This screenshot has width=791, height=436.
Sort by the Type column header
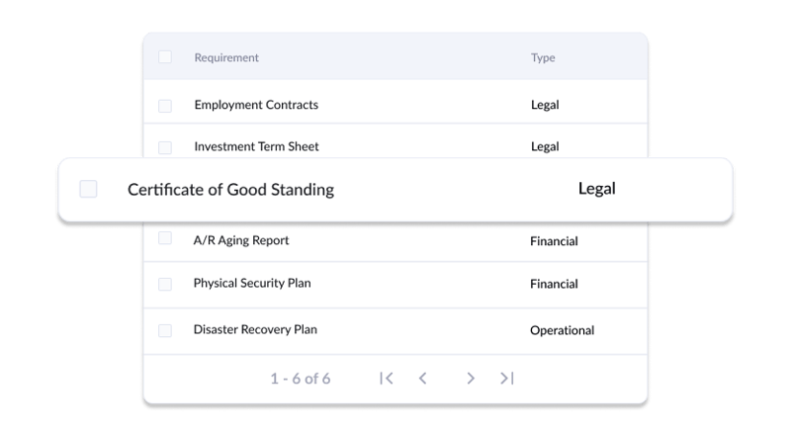pyautogui.click(x=543, y=57)
